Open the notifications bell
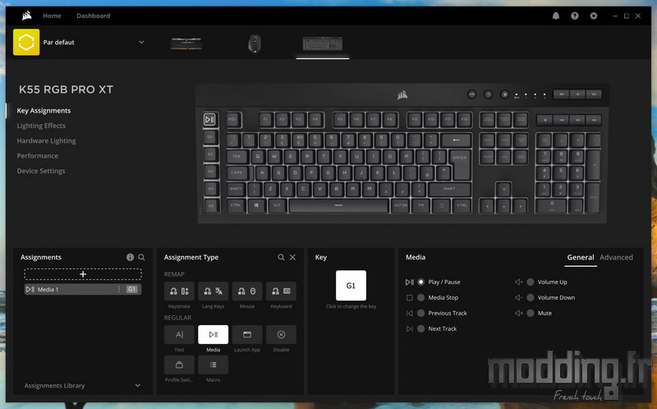The image size is (657, 409). [x=556, y=16]
